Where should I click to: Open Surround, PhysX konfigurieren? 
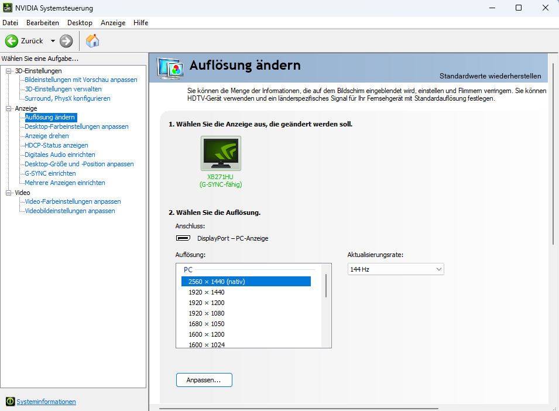67,98
